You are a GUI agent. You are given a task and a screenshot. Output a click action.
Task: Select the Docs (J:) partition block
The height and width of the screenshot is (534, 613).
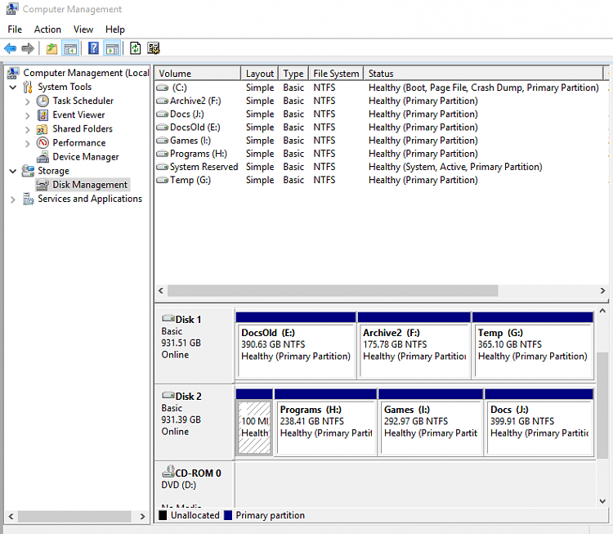[539, 422]
